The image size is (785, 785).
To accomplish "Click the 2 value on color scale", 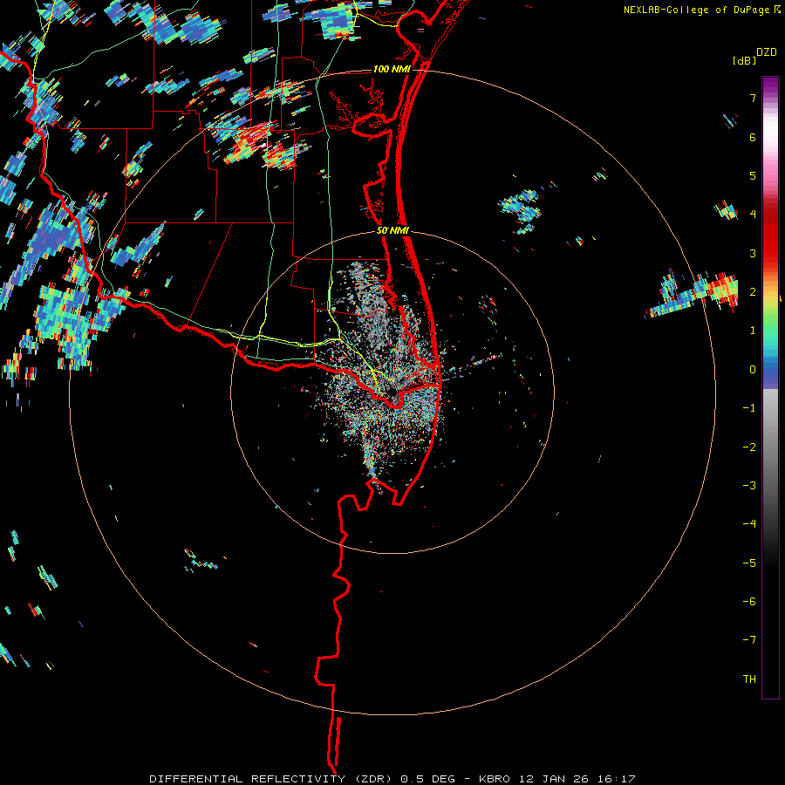I will coord(753,292).
